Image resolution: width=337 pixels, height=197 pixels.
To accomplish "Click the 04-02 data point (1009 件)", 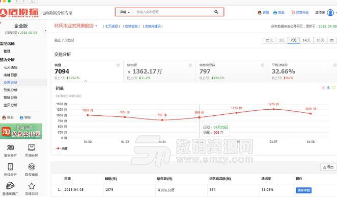I will [x=88, y=115].
